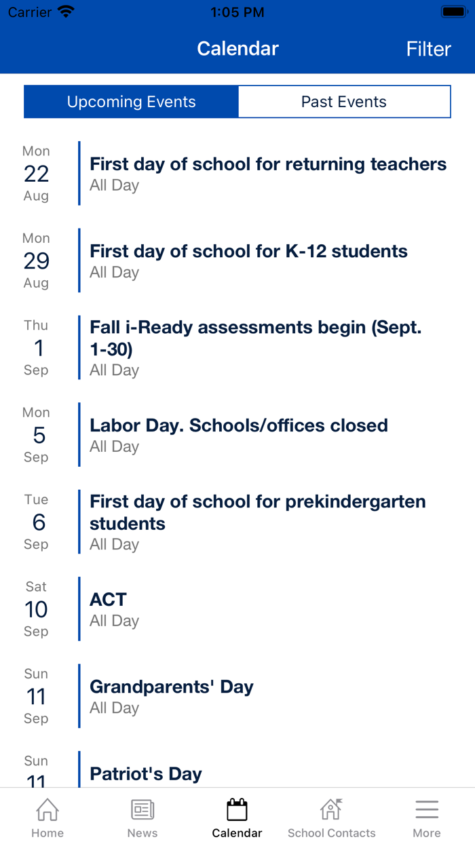Tap the Calendar icon in the tab bar
This screenshot has height=844, width=475.
coord(237,812)
